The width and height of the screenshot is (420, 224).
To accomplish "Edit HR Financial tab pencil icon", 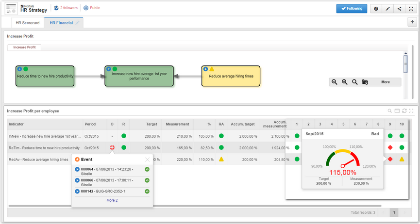I will pos(77,23).
